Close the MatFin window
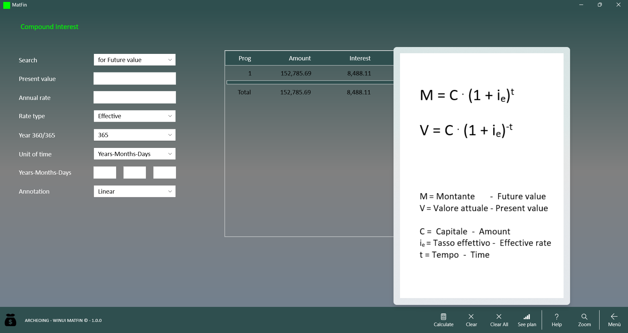 pos(619,5)
